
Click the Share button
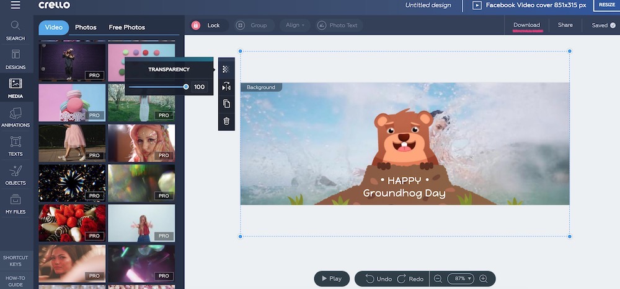click(565, 25)
